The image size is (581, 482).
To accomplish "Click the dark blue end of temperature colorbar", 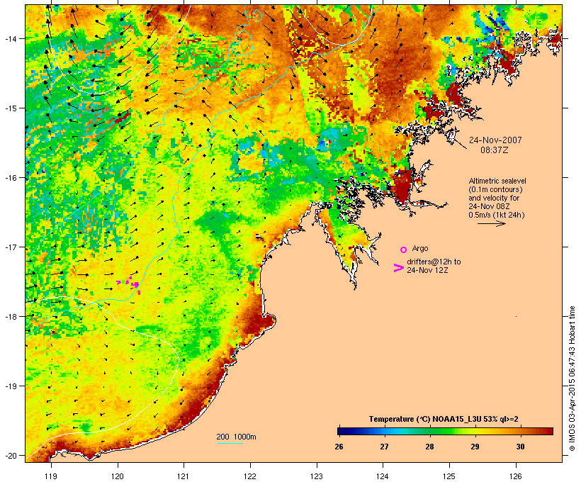I will coord(342,431).
